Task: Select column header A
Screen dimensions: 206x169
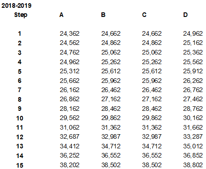Action: (61, 15)
